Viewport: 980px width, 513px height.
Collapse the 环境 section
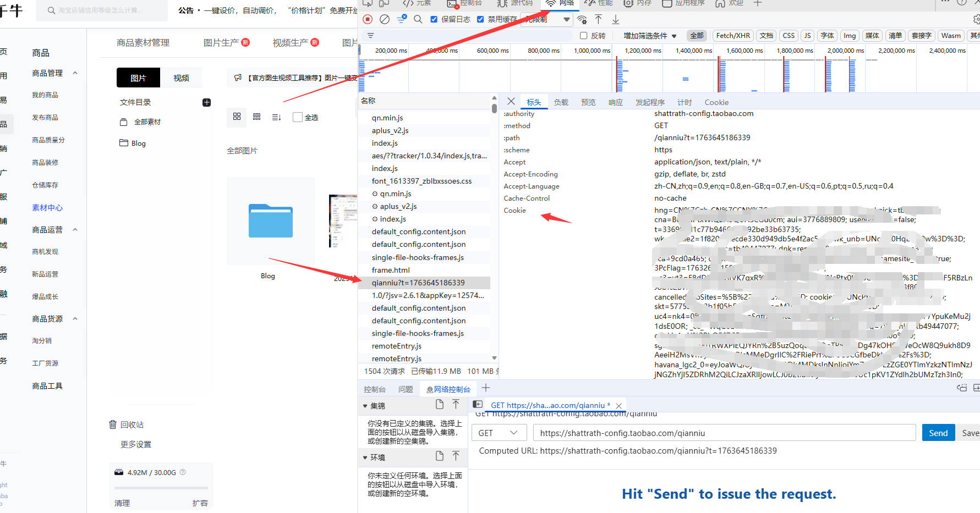pyautogui.click(x=365, y=457)
